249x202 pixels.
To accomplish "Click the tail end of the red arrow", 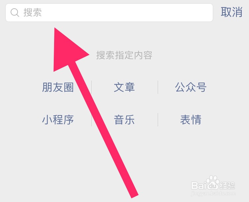I will click(134, 194).
